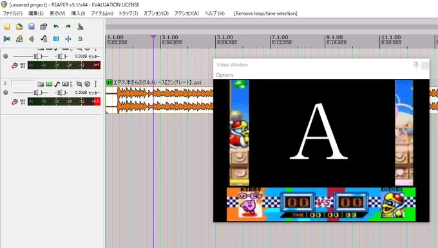Toggle the track 2 FX bypass strip
438x248 pixels.
click(71, 84)
